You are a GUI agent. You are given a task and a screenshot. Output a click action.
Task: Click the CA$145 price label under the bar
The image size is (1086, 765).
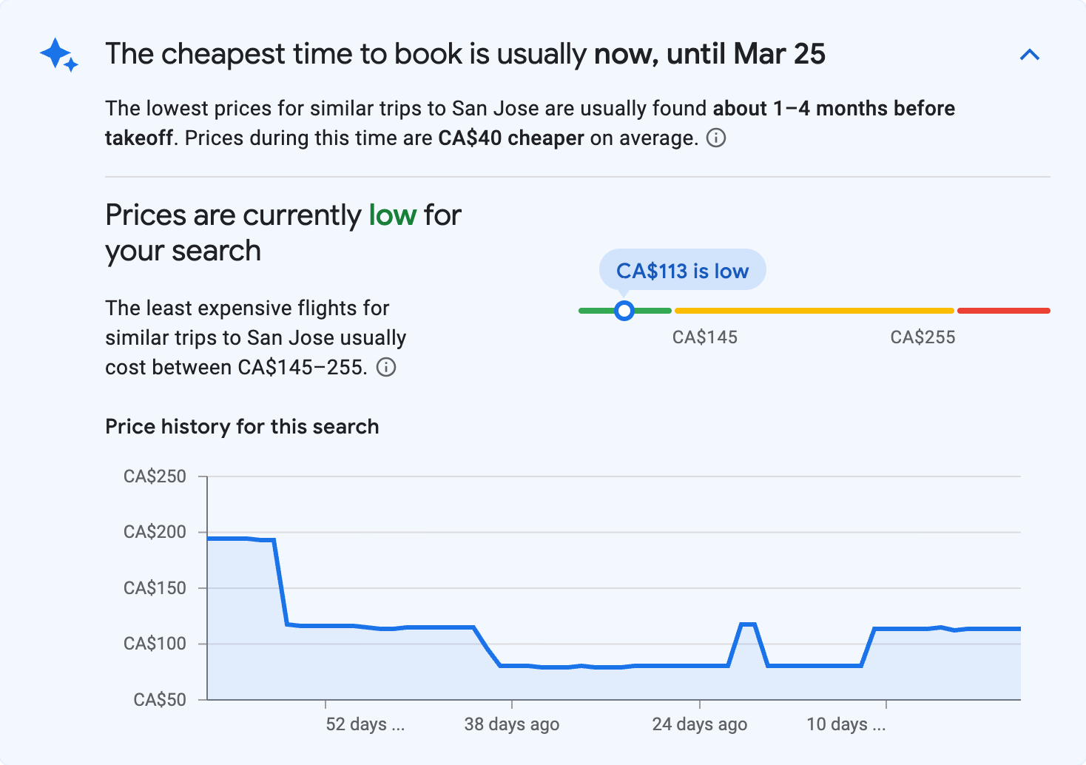[704, 337]
